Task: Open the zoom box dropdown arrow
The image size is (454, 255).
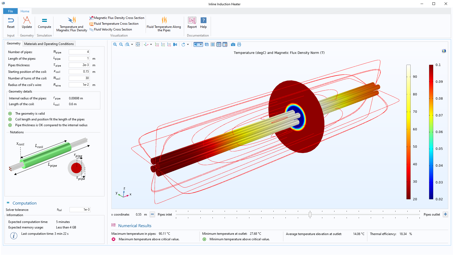Action: point(132,44)
